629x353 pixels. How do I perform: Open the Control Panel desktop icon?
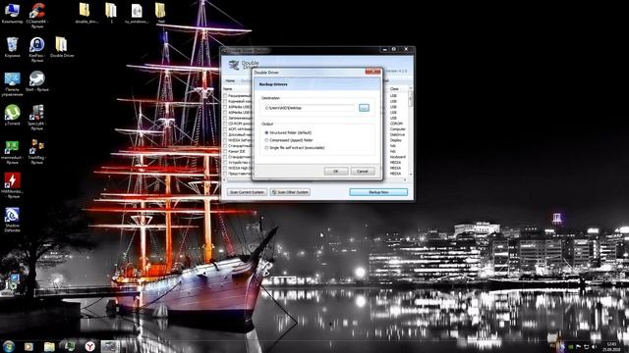click(12, 84)
